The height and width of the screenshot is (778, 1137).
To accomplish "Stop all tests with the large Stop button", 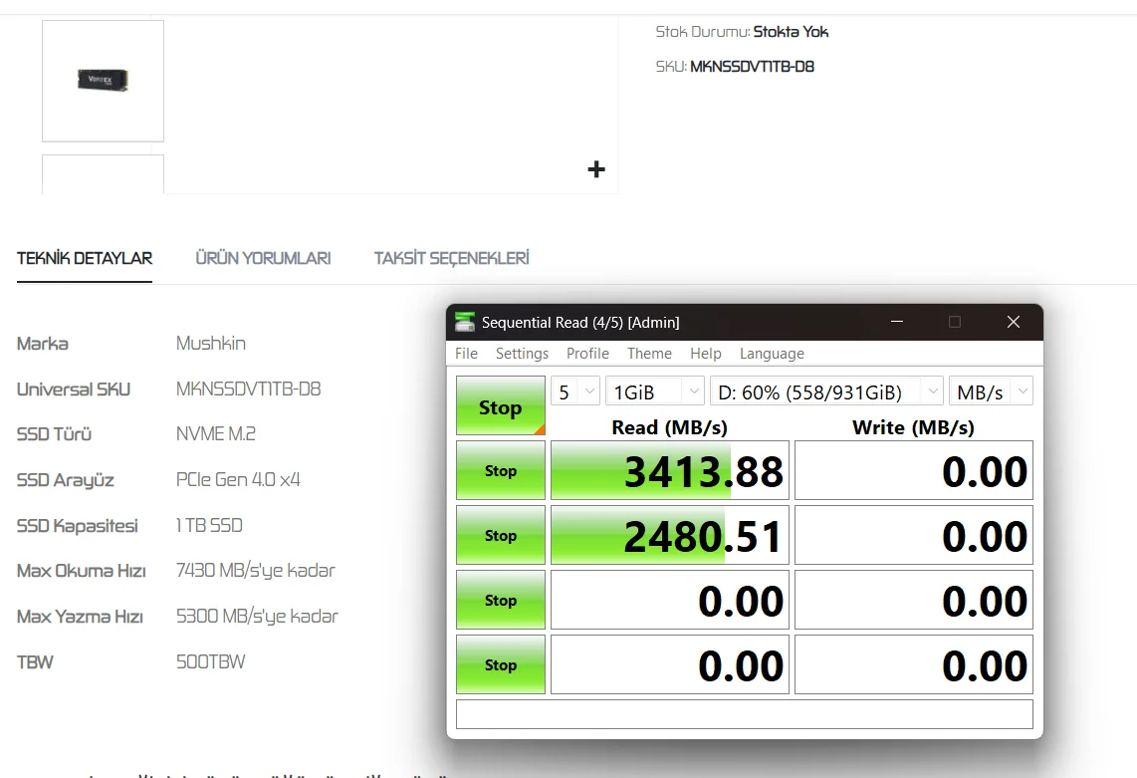I will (x=501, y=405).
